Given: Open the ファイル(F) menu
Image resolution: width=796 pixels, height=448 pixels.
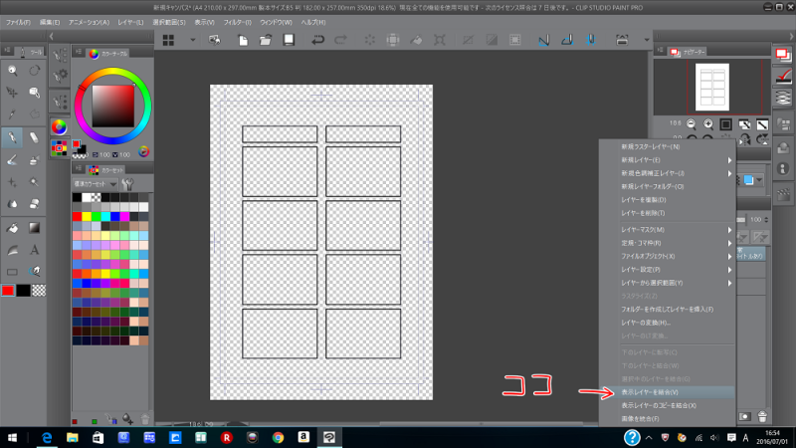Looking at the screenshot, I should tap(18, 22).
